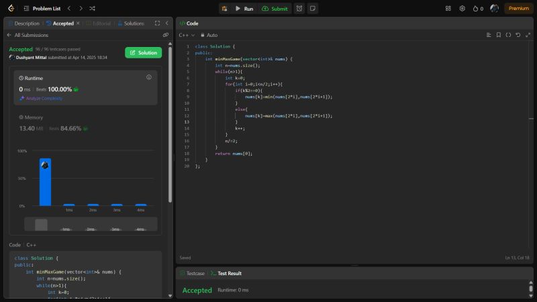Collapse the left panel chevron
This screenshot has width=537, height=302.
click(x=167, y=23)
